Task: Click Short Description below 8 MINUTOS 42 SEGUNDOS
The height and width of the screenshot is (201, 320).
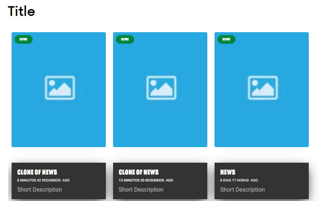Action: [40, 189]
